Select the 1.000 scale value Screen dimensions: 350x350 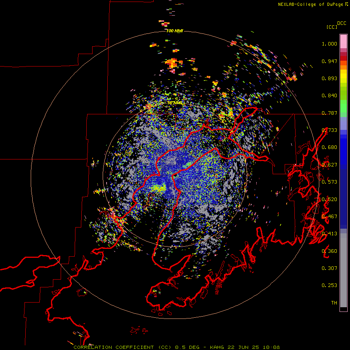(329, 44)
